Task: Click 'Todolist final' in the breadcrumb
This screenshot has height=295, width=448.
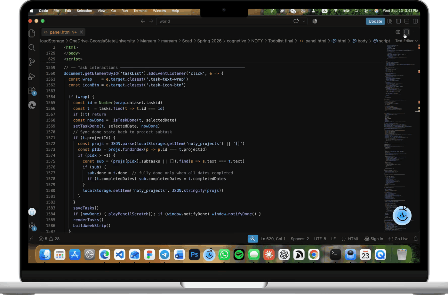Action: click(x=281, y=41)
